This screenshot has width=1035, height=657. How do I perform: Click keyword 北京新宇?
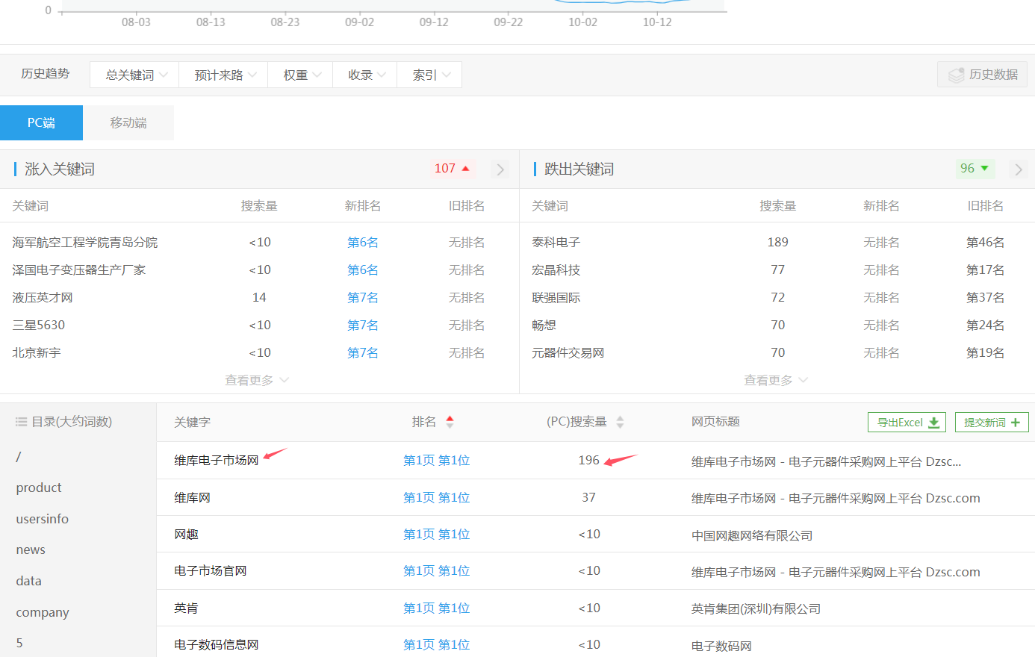coord(37,353)
